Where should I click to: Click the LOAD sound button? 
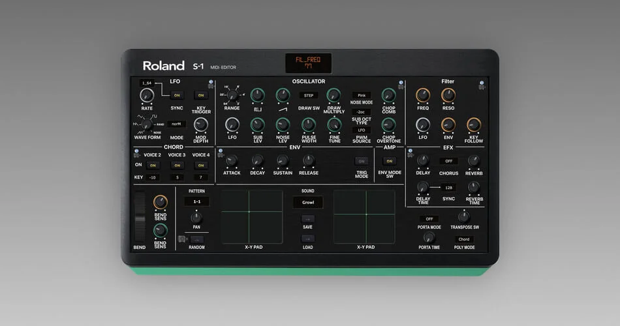[308, 239]
